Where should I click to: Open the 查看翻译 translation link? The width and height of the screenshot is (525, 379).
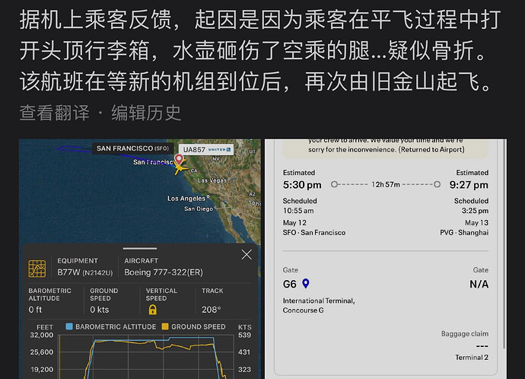(x=55, y=113)
